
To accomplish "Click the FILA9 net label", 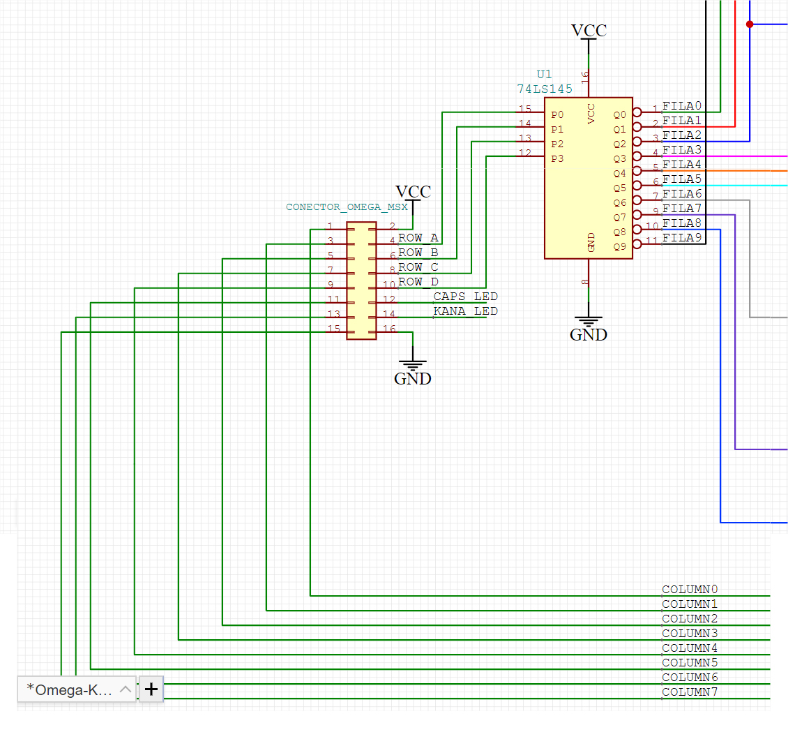I will coord(682,238).
